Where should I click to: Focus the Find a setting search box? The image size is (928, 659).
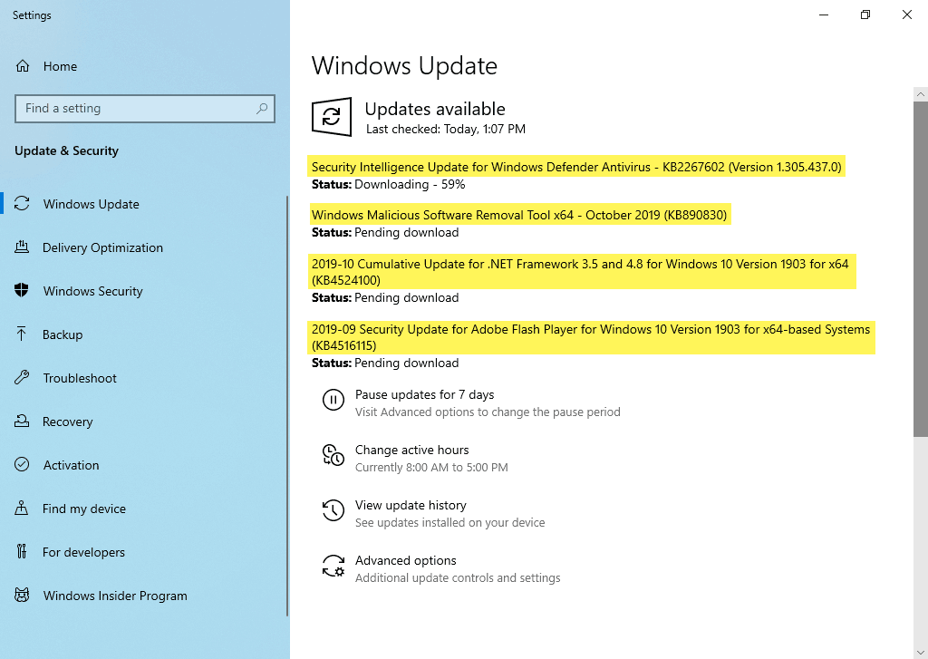coord(145,109)
